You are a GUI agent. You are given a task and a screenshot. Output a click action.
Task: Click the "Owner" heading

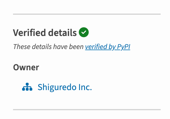tap(26, 67)
